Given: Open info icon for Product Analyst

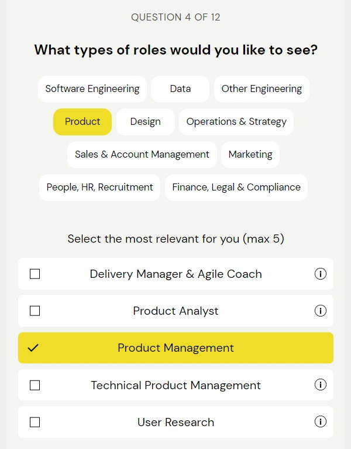Looking at the screenshot, I should coord(321,311).
